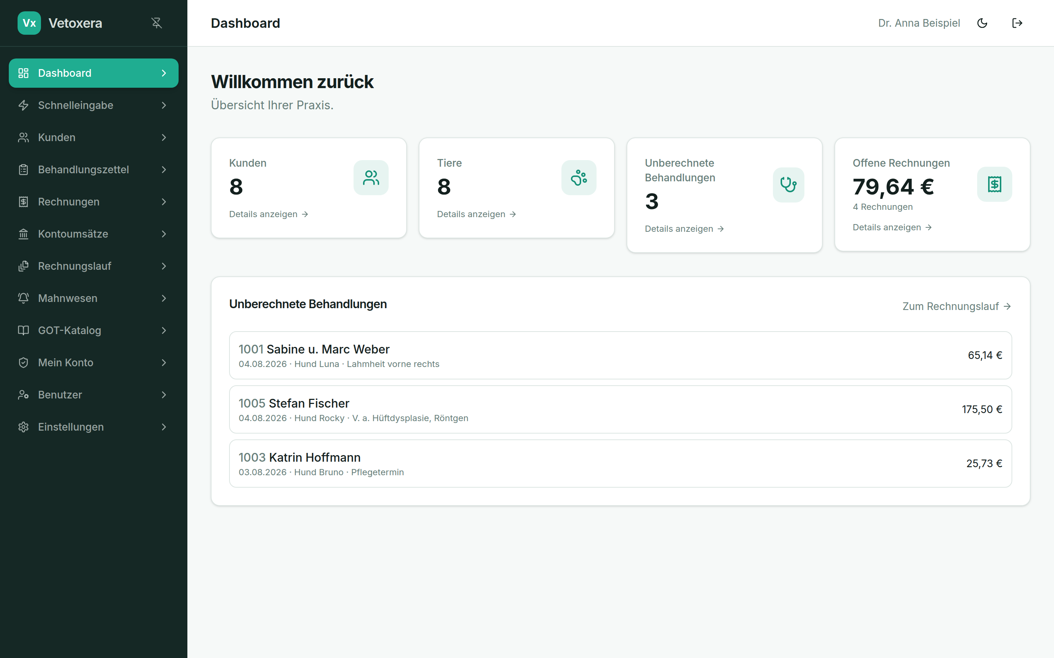Expand the Mahnwesen chevron
The height and width of the screenshot is (658, 1054).
click(164, 298)
